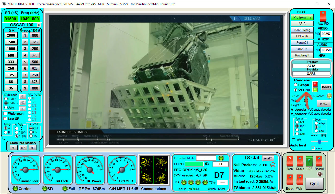335x194 pixels.
Task: Choose frequency preset 3 button
Action: [x=25, y=49]
